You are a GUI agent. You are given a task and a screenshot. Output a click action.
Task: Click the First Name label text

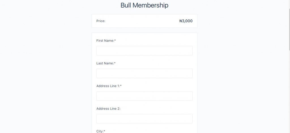pyautogui.click(x=105, y=41)
